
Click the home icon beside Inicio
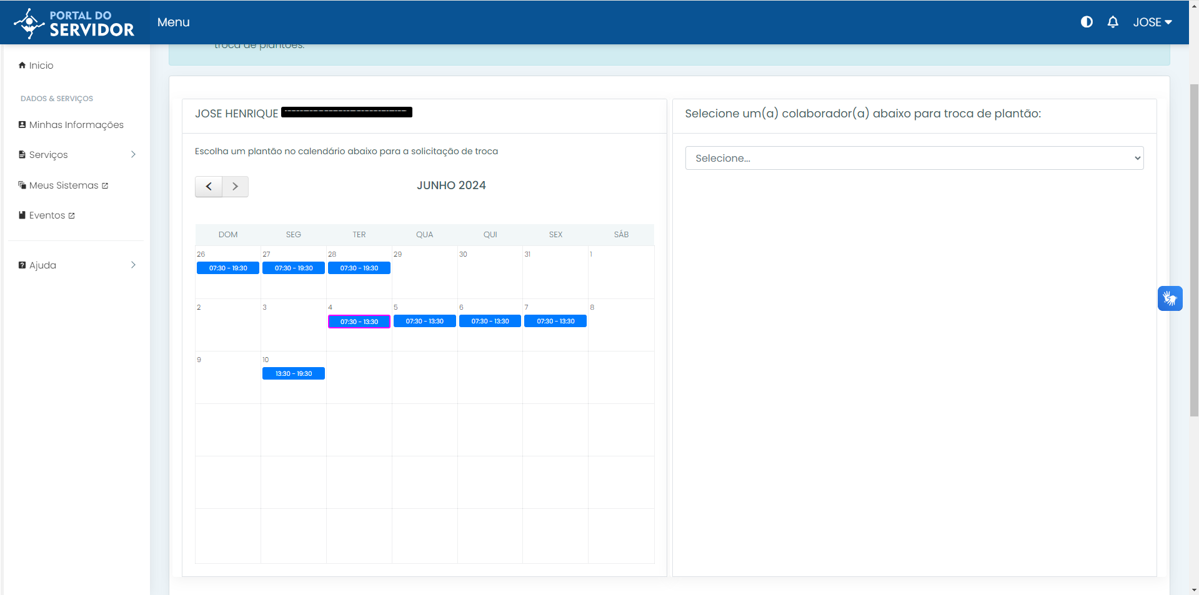pos(22,65)
